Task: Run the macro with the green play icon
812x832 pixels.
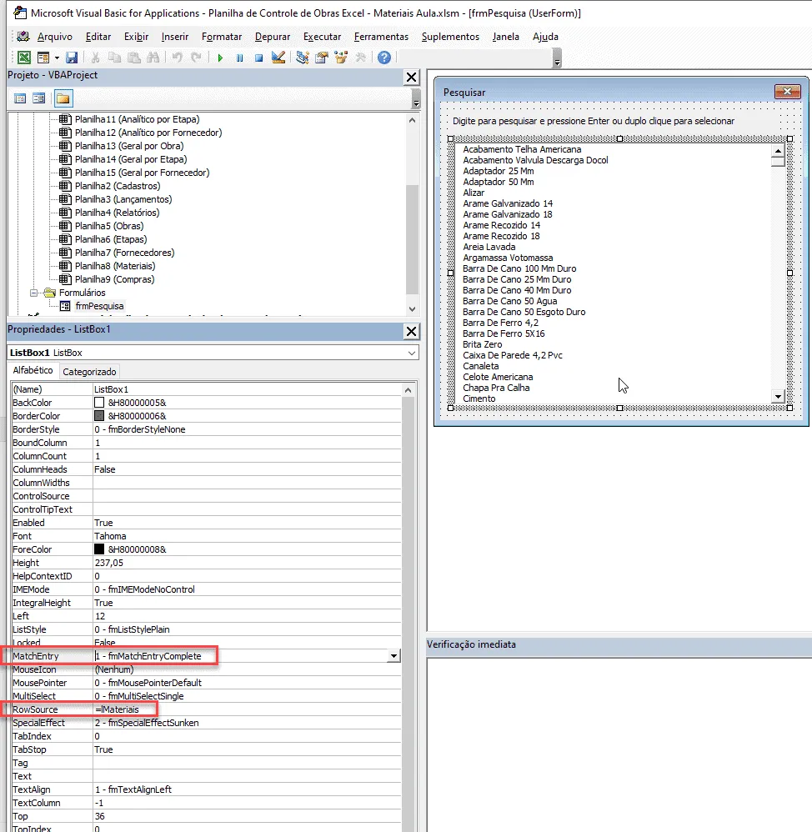Action: [220, 58]
